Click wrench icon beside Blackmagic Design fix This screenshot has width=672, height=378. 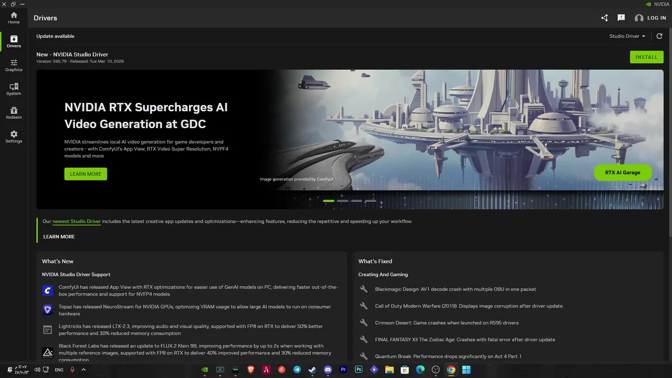(x=364, y=289)
